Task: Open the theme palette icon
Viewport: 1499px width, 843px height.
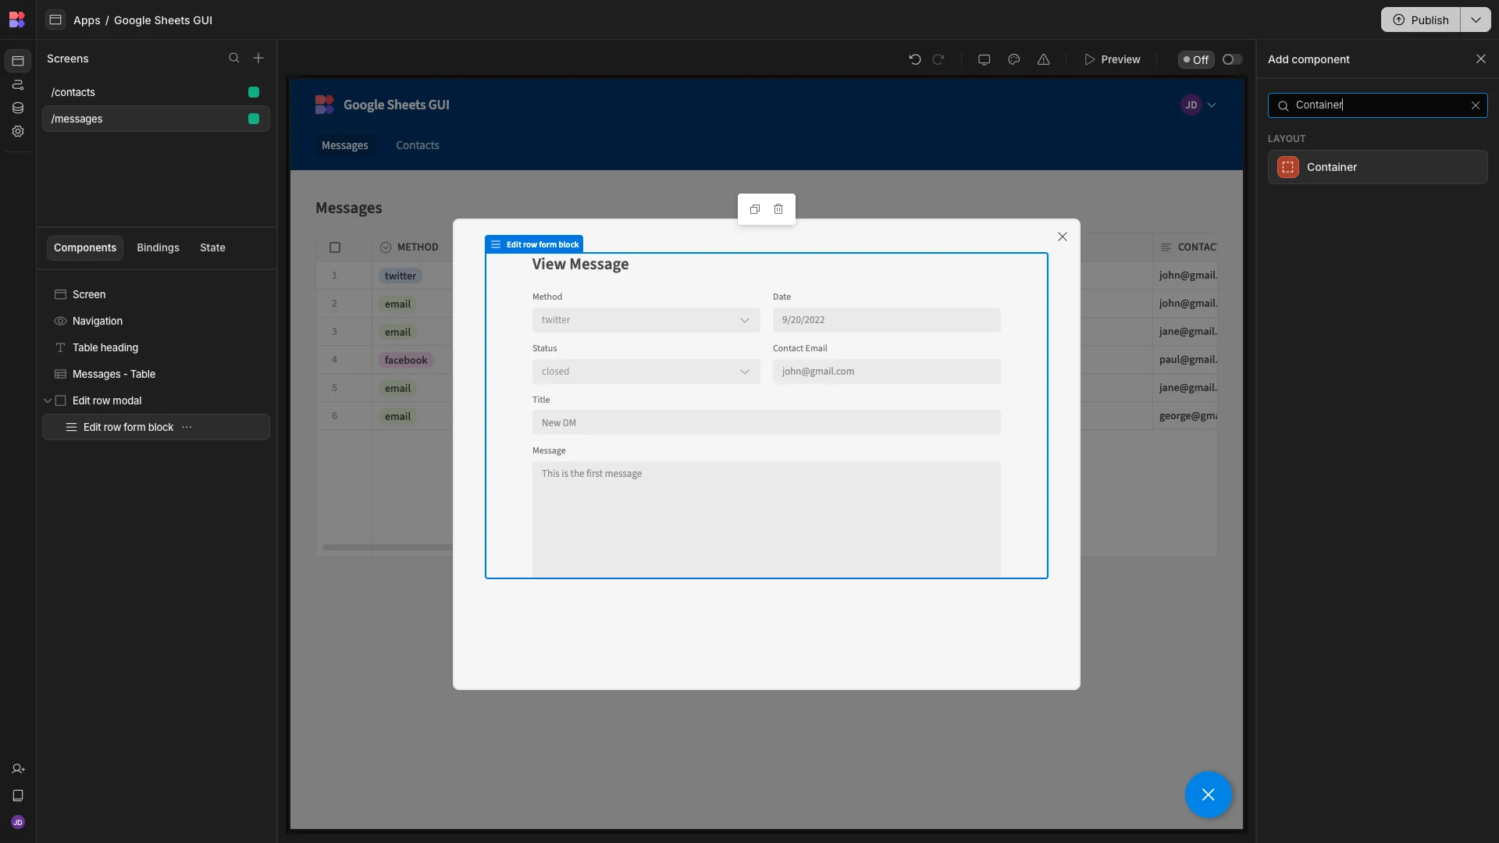Action: (1013, 59)
